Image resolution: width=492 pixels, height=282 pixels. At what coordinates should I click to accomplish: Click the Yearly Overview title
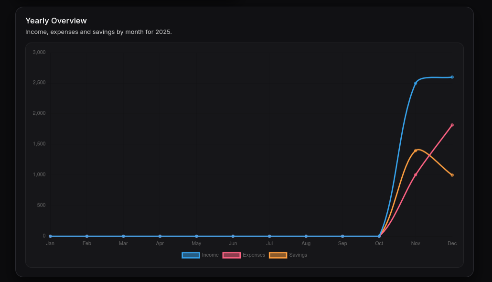point(56,21)
